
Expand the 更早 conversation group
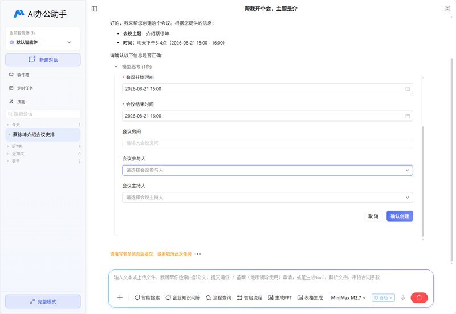[43, 161]
